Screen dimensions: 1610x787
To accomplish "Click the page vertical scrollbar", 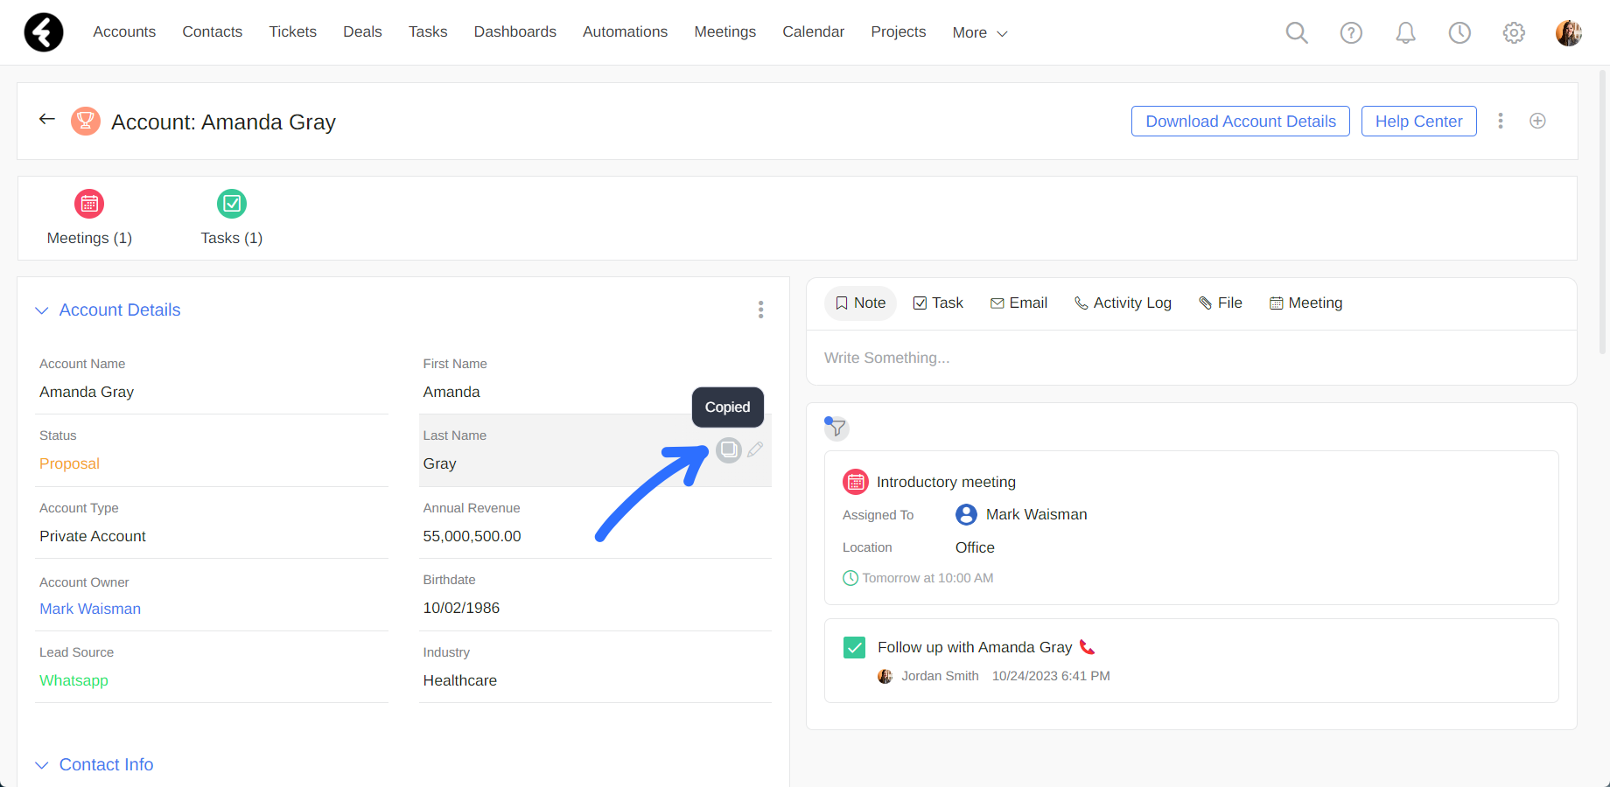I will coord(1603,212).
